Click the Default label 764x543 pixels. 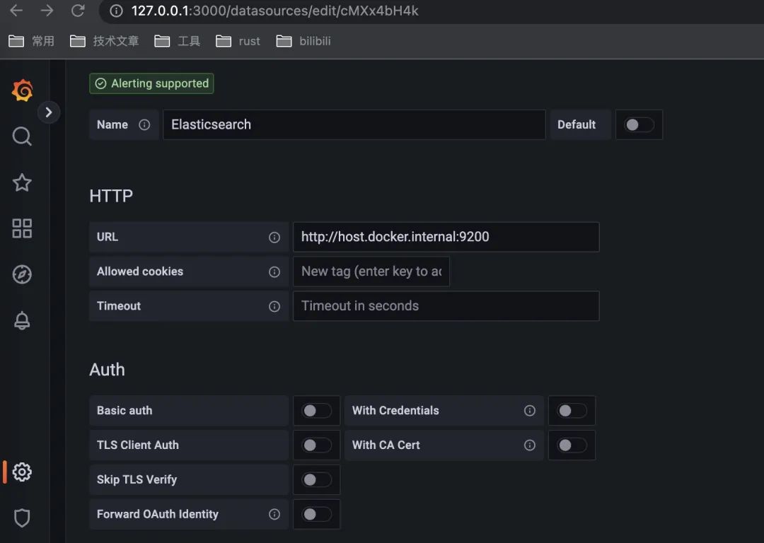(577, 124)
